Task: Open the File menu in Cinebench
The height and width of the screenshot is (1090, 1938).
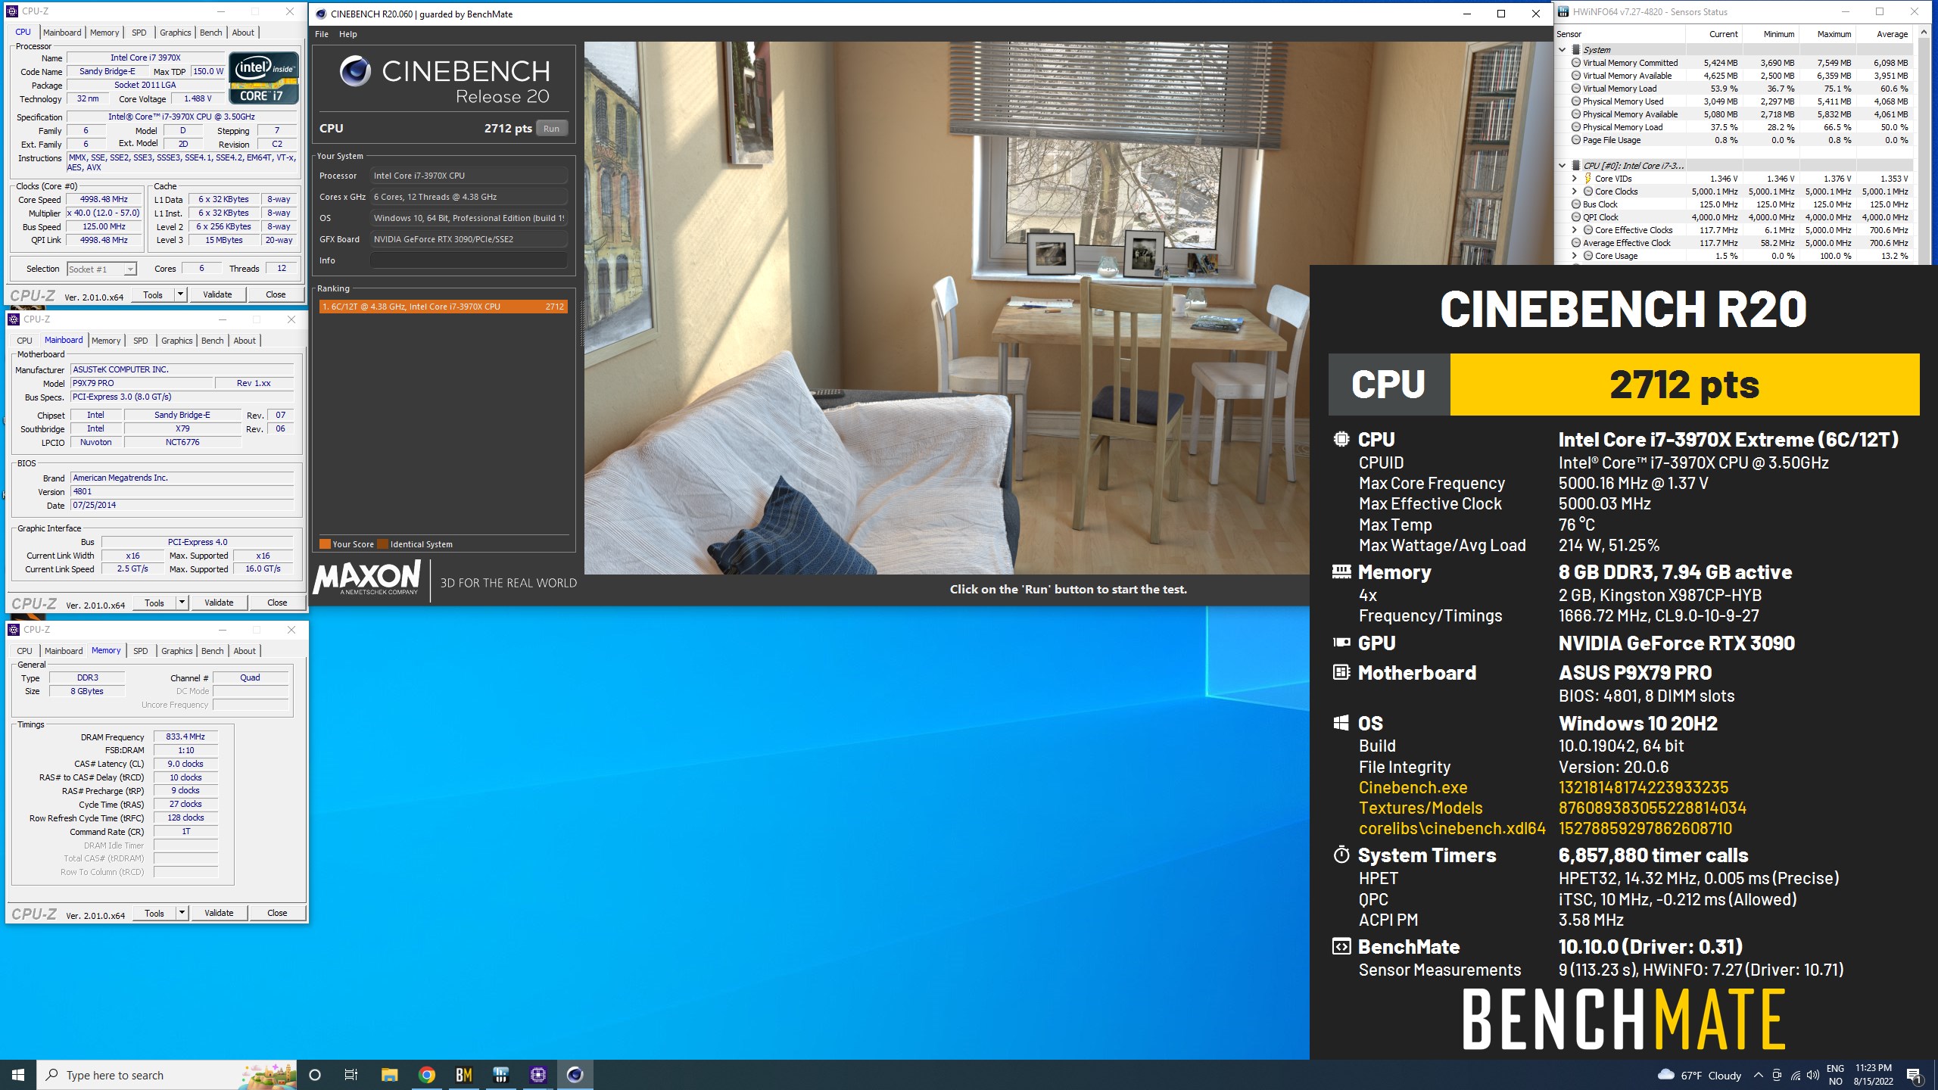Action: coord(322,34)
